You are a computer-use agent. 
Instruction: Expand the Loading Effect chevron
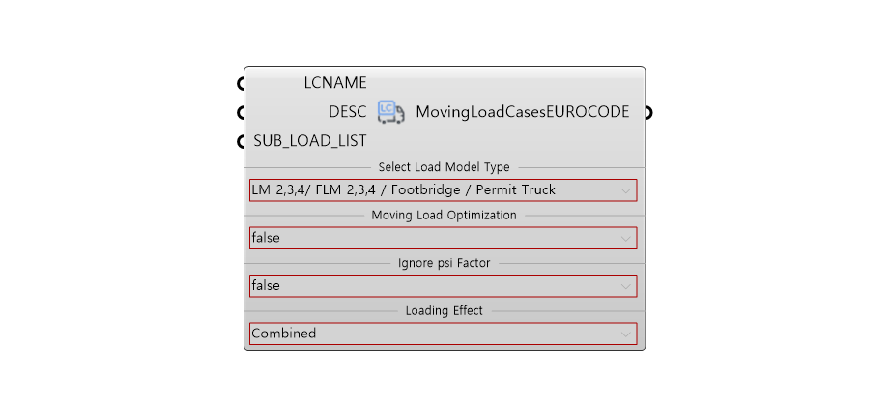(625, 334)
